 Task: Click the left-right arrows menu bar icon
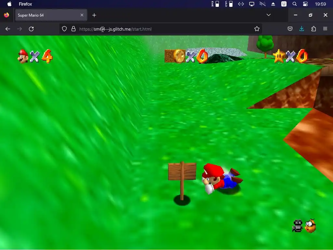tap(241, 4)
